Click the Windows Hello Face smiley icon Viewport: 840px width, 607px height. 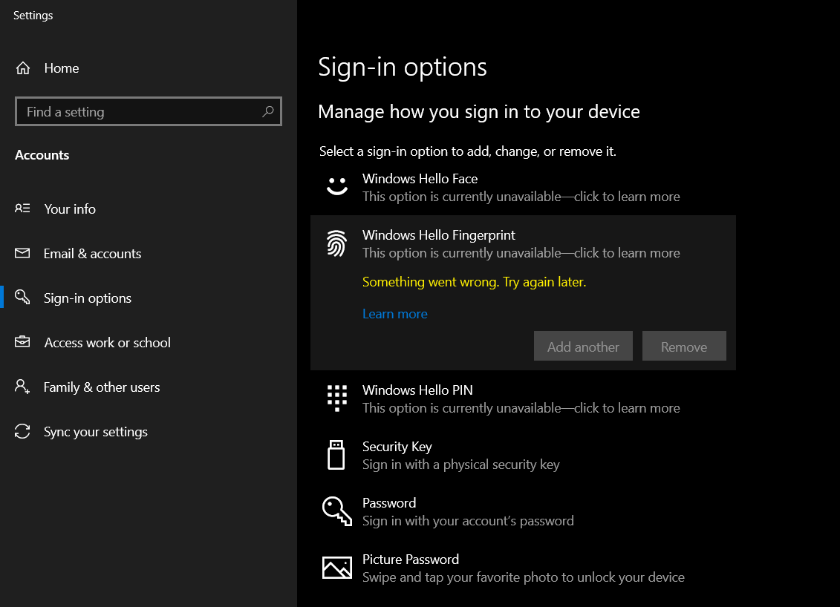337,186
